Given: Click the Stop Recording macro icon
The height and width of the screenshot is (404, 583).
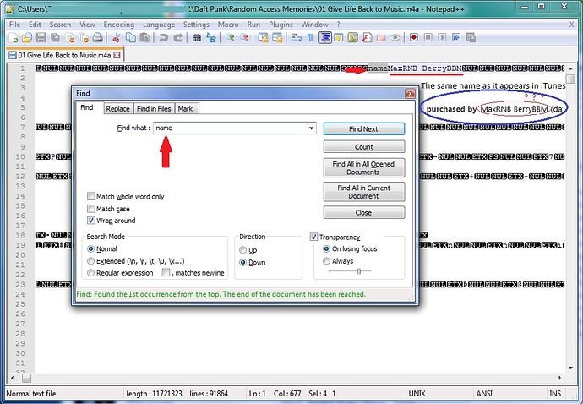Looking at the screenshot, I should pos(428,37).
